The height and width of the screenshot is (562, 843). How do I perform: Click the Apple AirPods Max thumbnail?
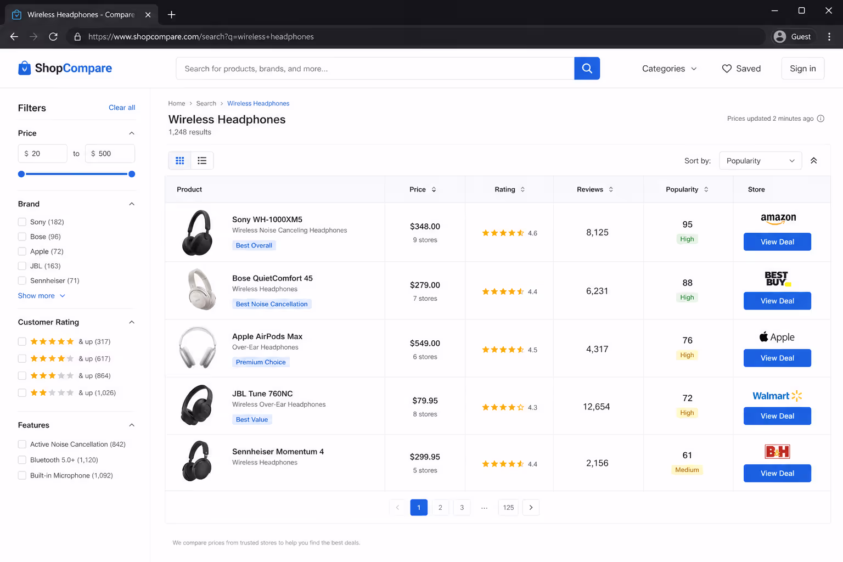(x=198, y=348)
